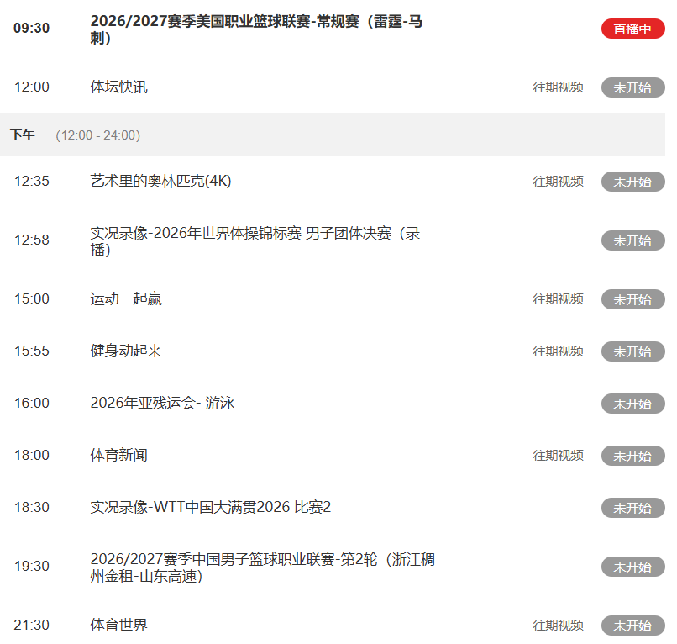Click the 21:30 time entry
Image resolution: width=677 pixels, height=644 pixels.
tap(32, 625)
